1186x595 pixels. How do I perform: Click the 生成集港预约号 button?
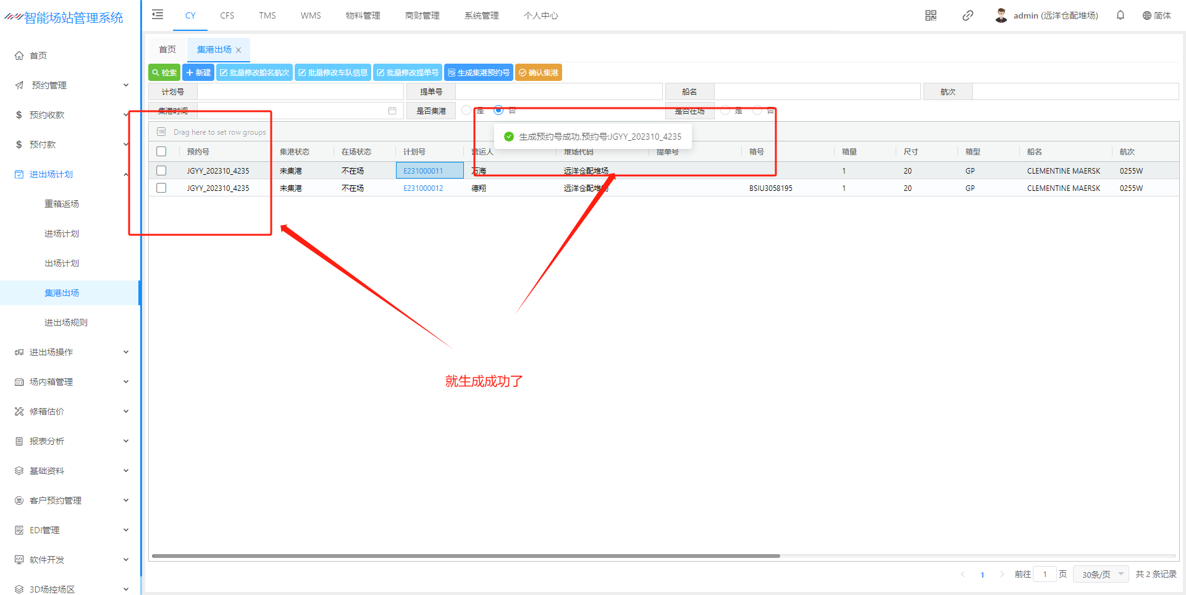479,73
